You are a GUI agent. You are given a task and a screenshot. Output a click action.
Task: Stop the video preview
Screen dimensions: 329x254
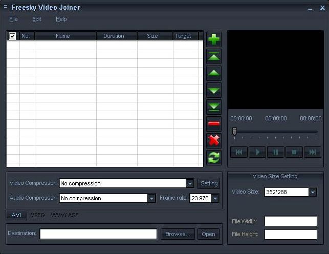click(x=294, y=152)
